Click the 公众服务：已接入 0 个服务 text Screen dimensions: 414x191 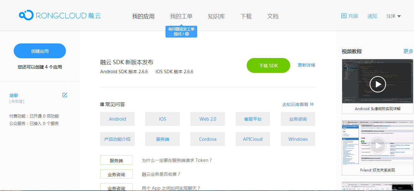[34, 123]
